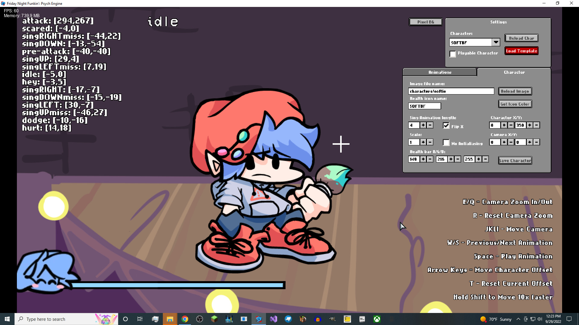The height and width of the screenshot is (325, 579).
Task: Open the SOFTBF character dropdown
Action: [496, 42]
